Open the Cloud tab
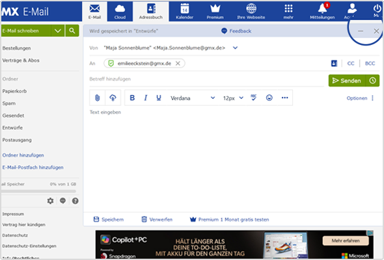384x260 pixels. [x=120, y=11]
